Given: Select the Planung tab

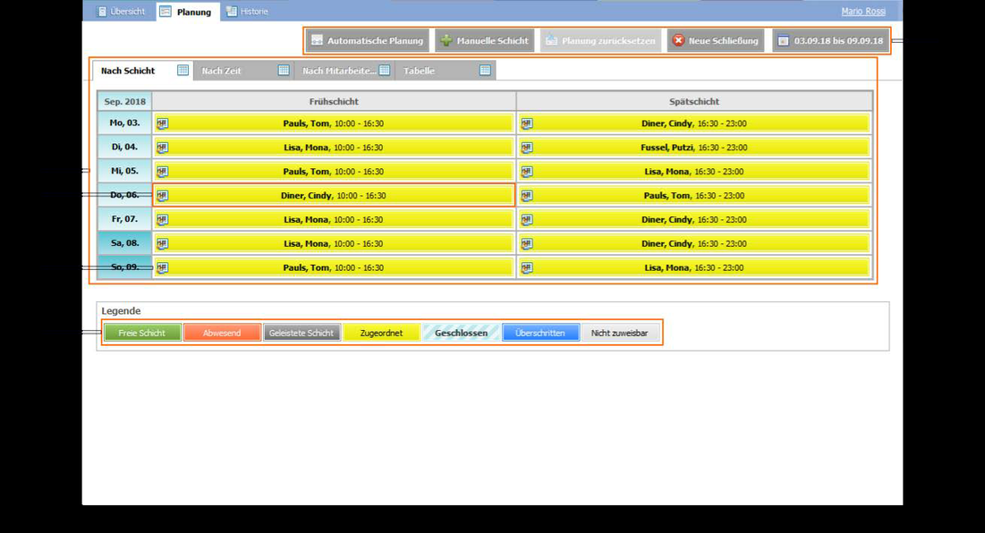Looking at the screenshot, I should (x=186, y=12).
